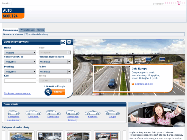
Task: Click the 'Najlepsze aktualne oferty' heading
Action: (15, 127)
